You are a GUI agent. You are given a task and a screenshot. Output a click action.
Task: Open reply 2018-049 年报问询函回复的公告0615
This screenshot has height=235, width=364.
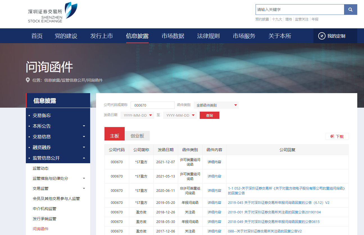pos(274,222)
